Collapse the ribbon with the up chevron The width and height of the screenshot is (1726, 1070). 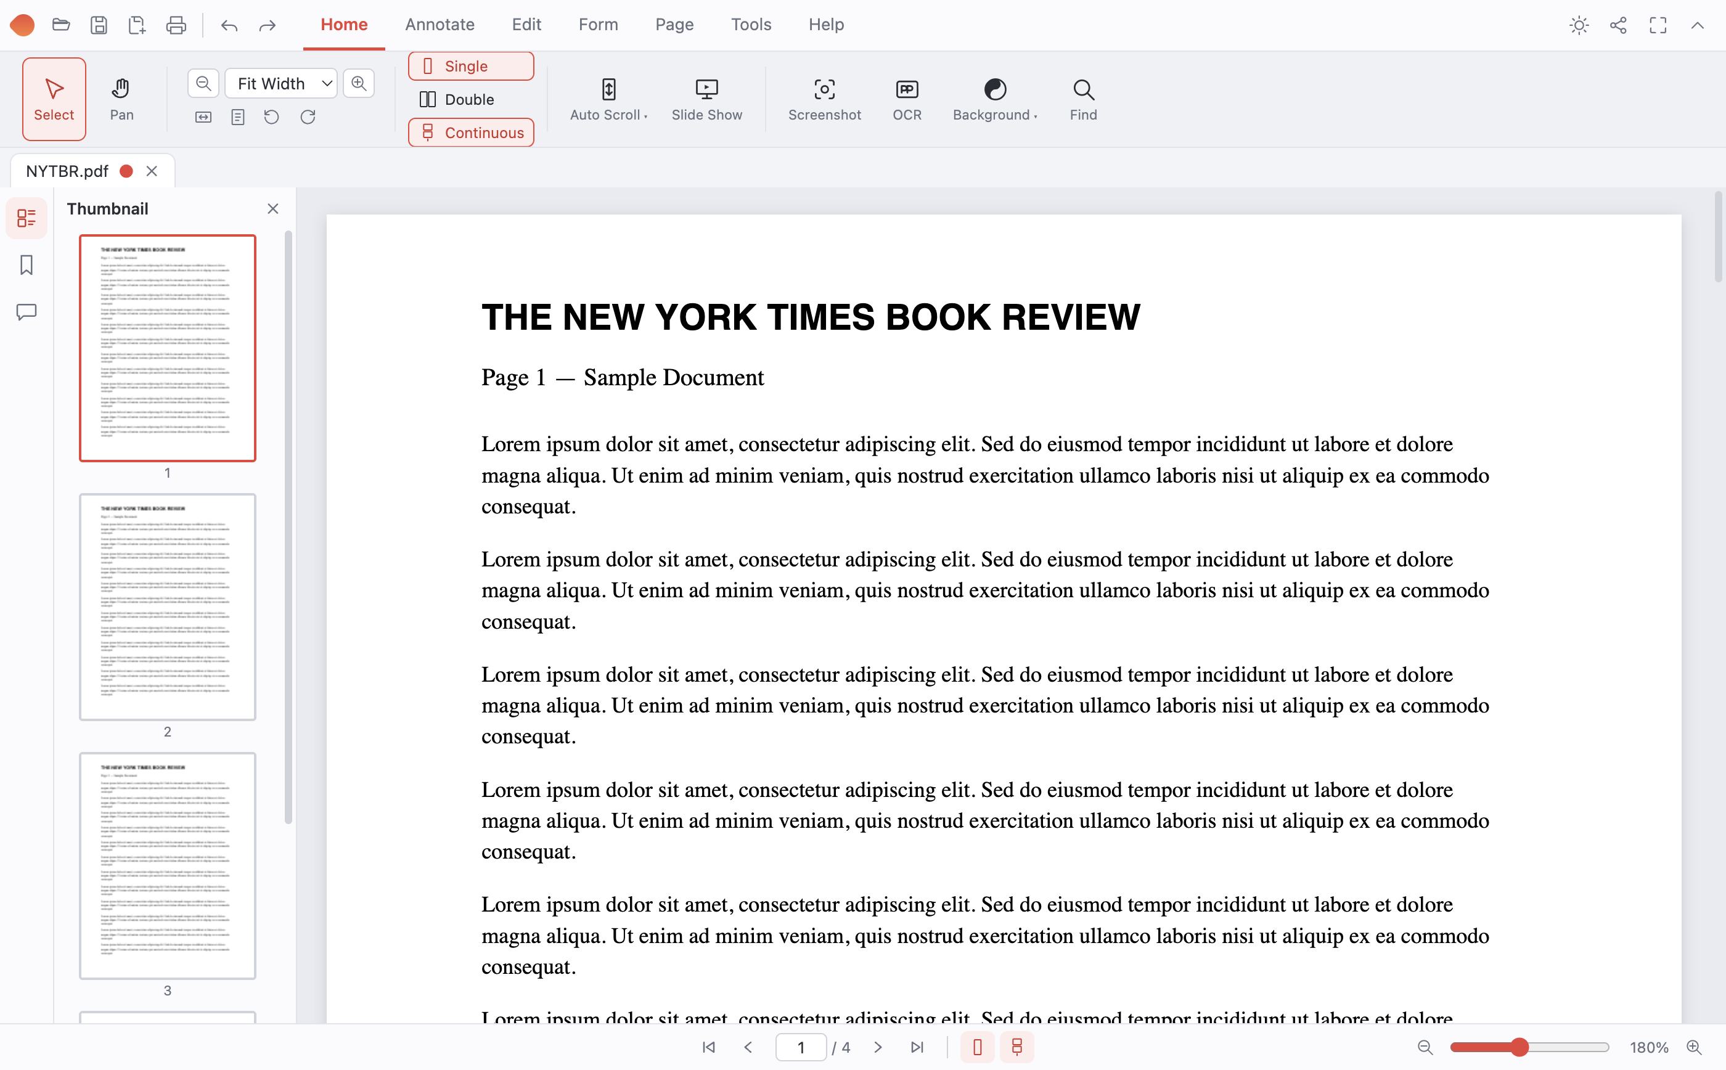pos(1697,25)
